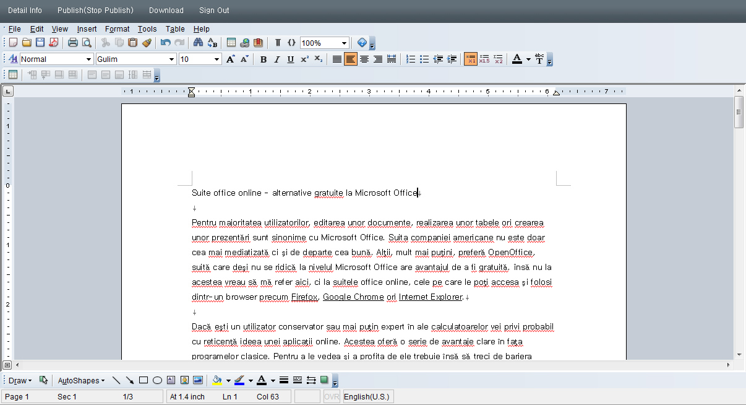Insert picture from file in drawing toolbar

click(198, 380)
